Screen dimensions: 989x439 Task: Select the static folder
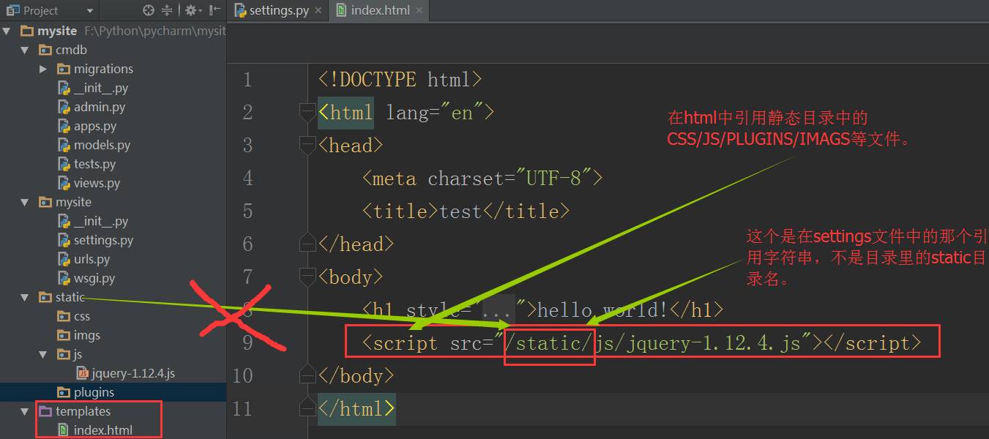click(x=70, y=297)
